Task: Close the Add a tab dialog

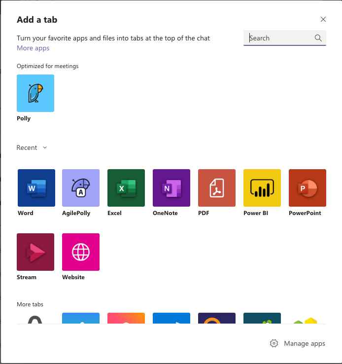Action: point(323,19)
